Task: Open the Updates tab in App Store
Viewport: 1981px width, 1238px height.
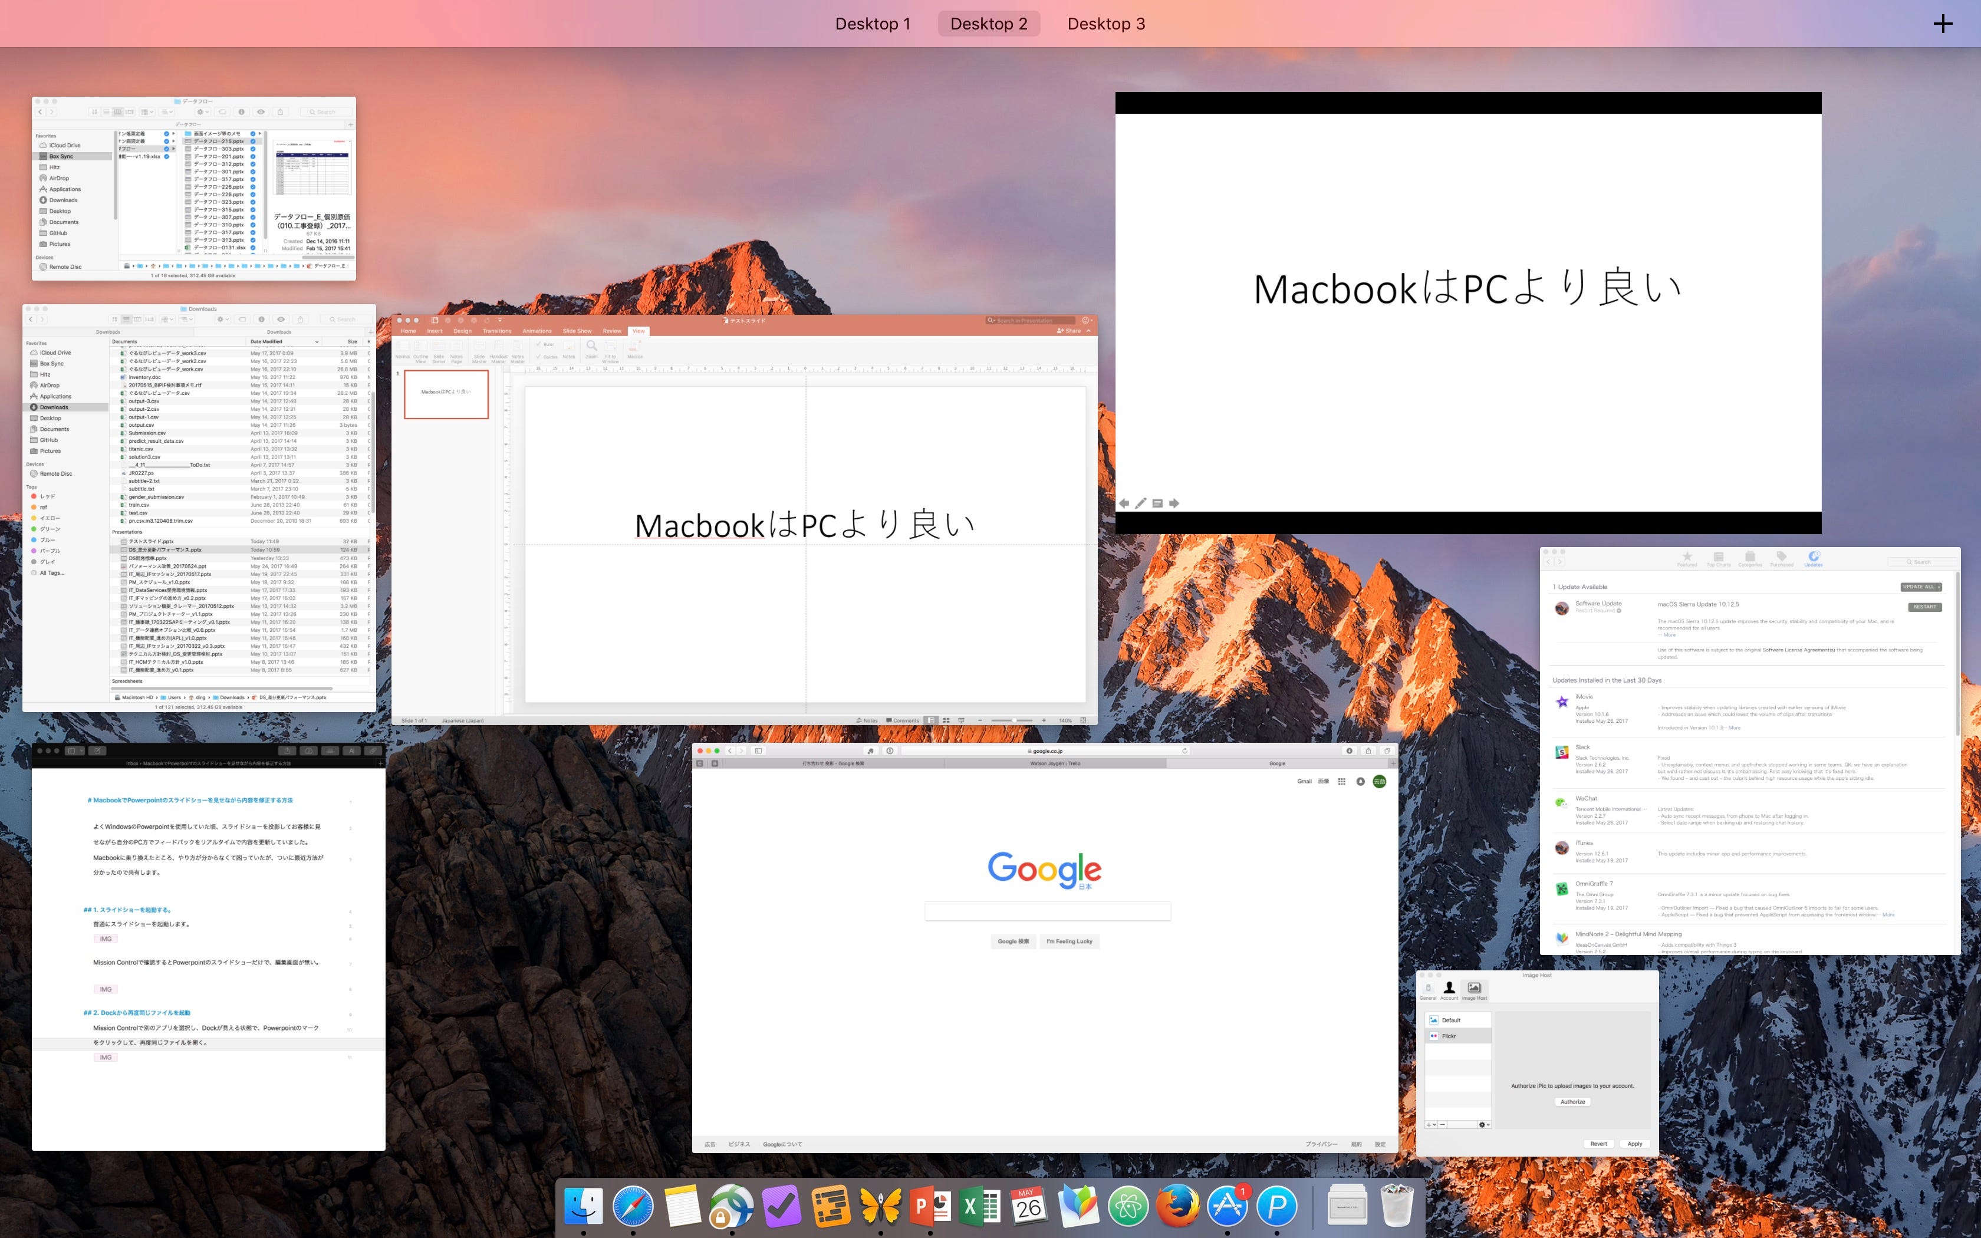Action: pyautogui.click(x=1813, y=559)
